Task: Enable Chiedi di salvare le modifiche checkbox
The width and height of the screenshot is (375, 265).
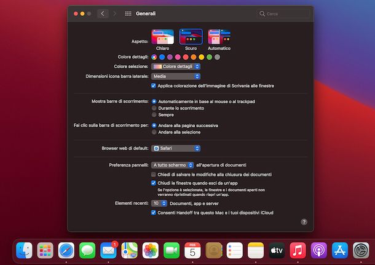Action: pos(154,175)
